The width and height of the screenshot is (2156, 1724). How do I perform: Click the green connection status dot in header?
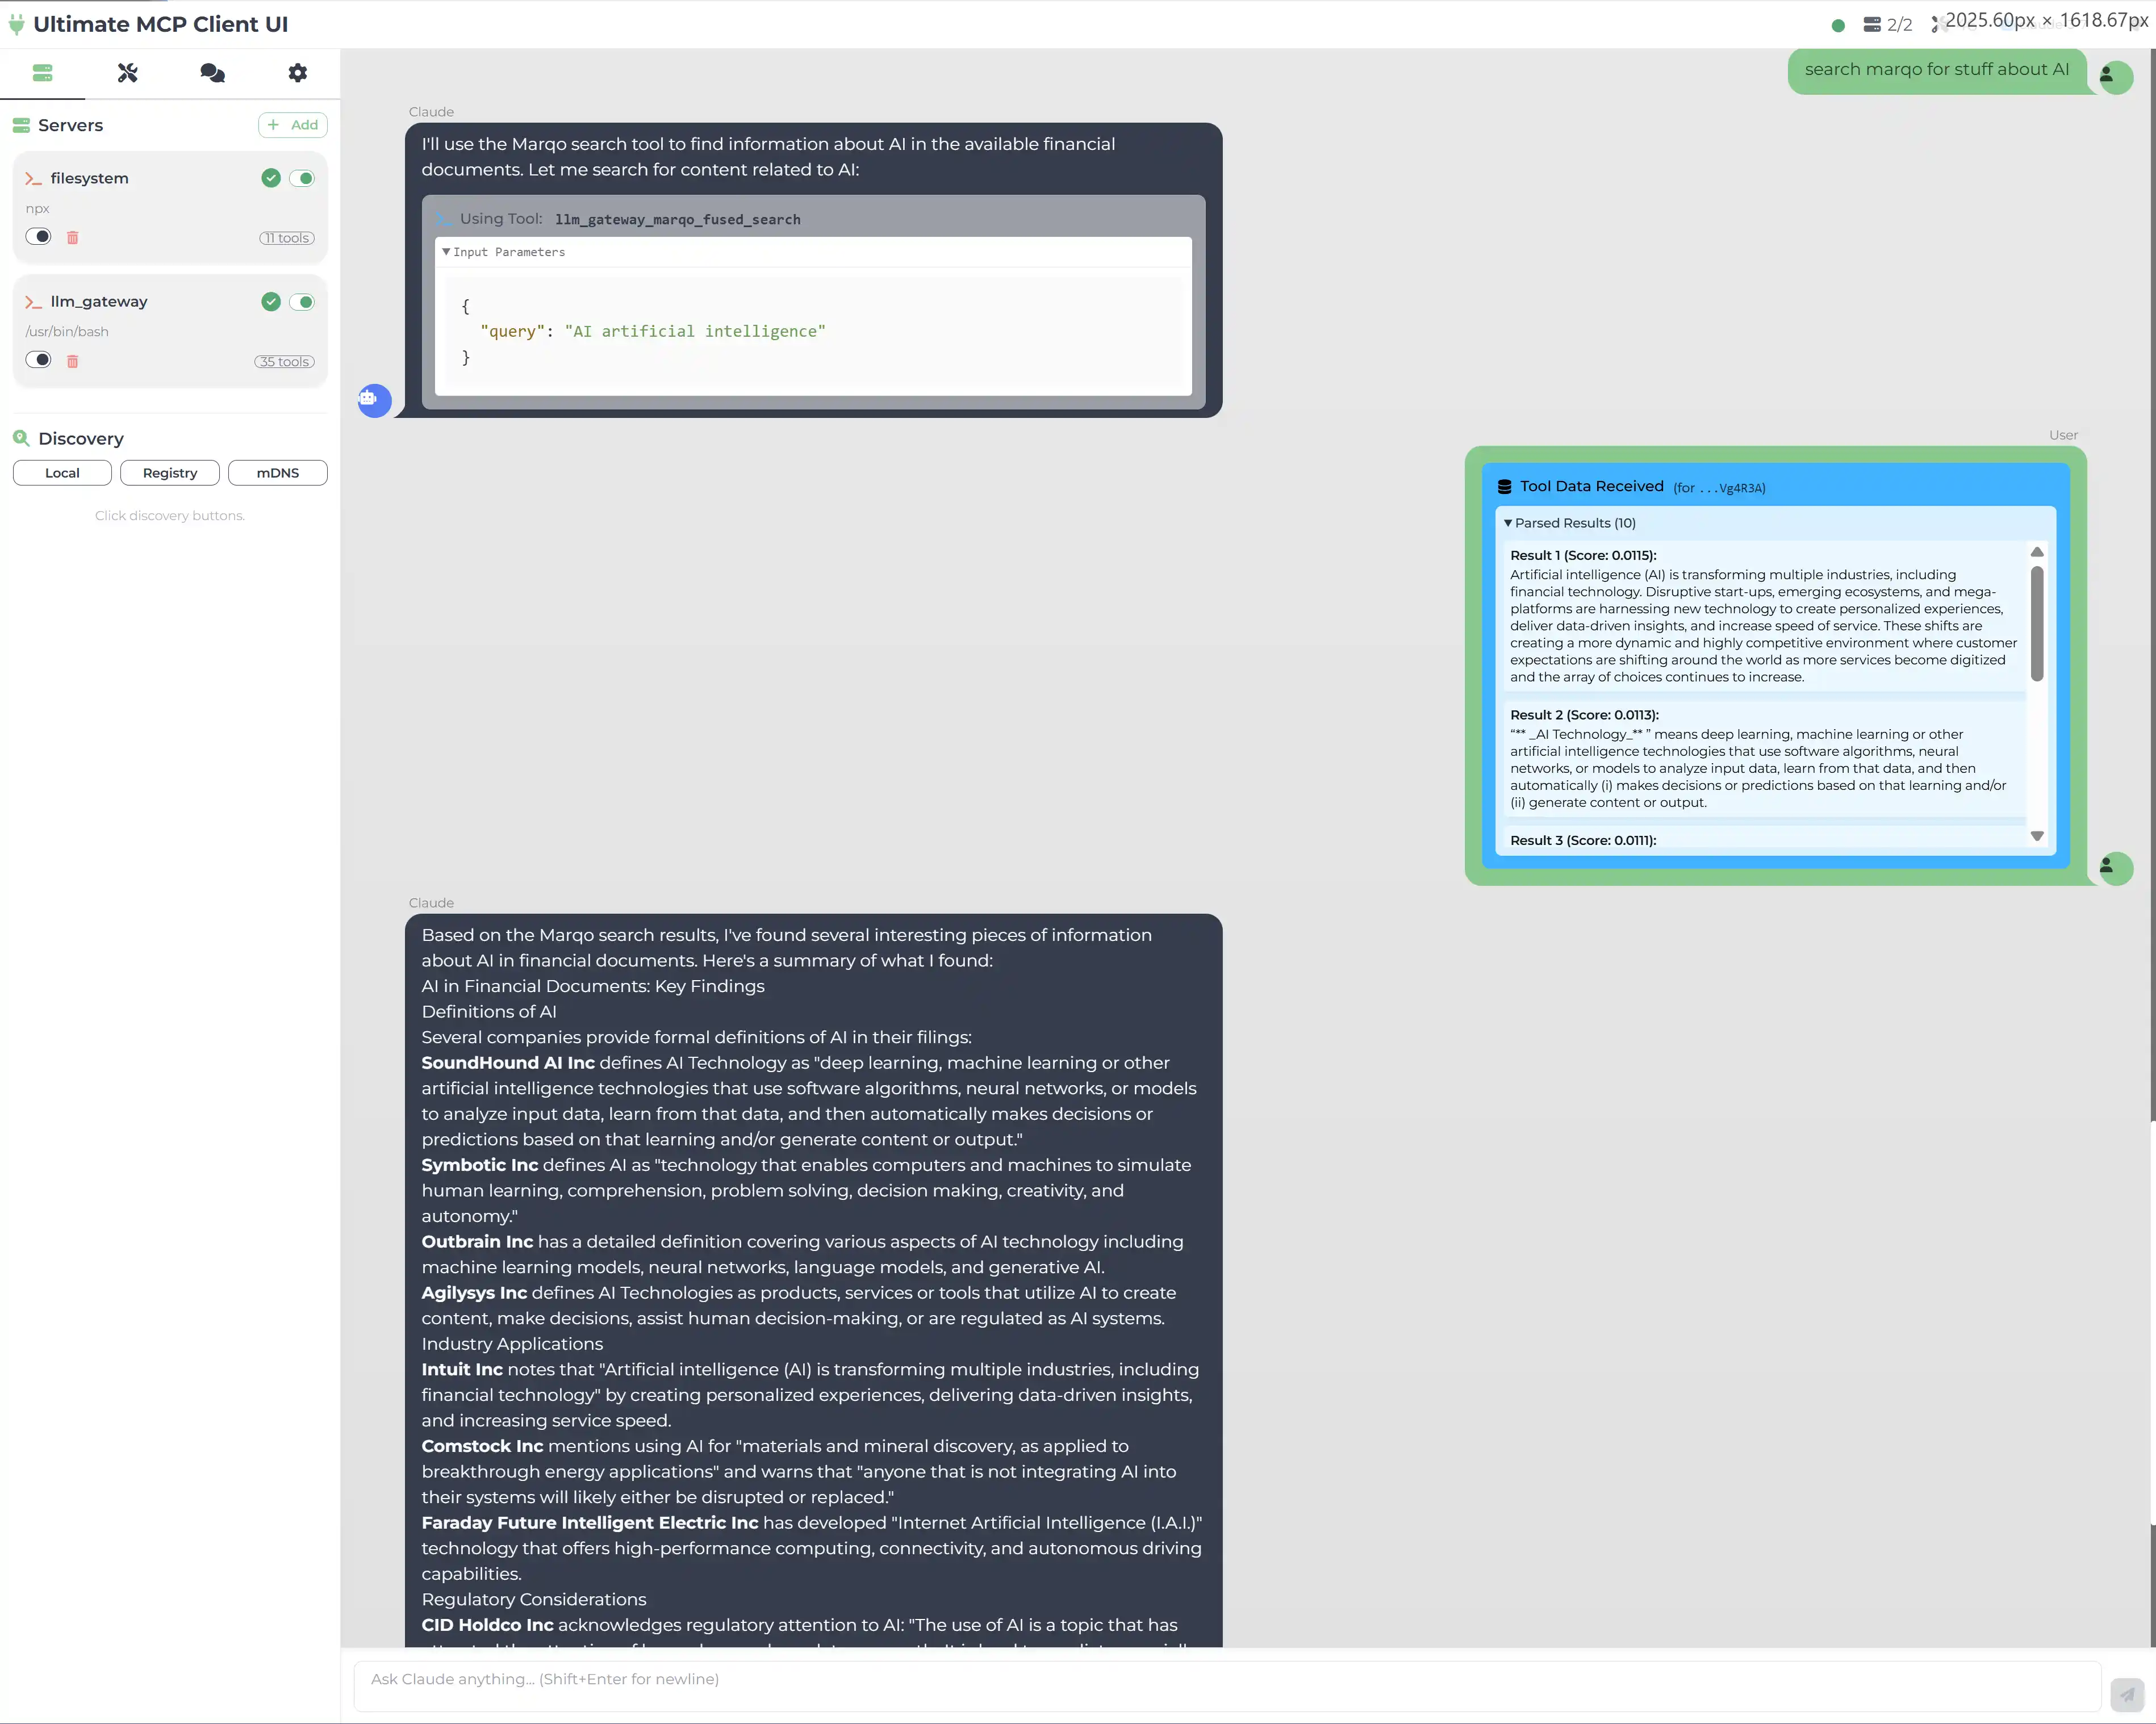coord(1838,25)
